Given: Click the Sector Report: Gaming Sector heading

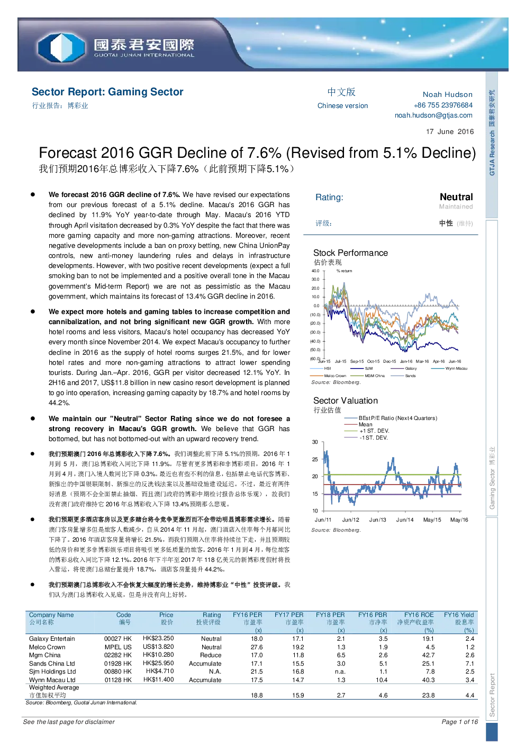Looking at the screenshot, I should (107, 92).
